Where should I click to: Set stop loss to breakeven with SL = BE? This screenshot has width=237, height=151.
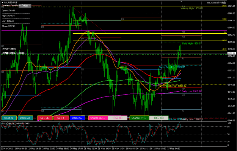tap(45, 118)
